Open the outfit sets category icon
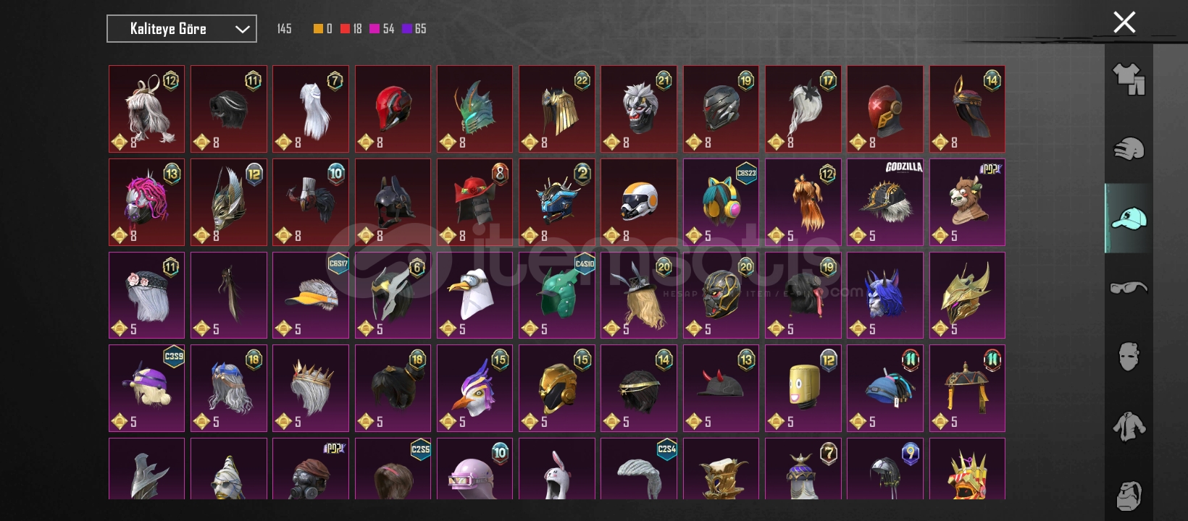Screen dimensions: 1188x521 1129,79
